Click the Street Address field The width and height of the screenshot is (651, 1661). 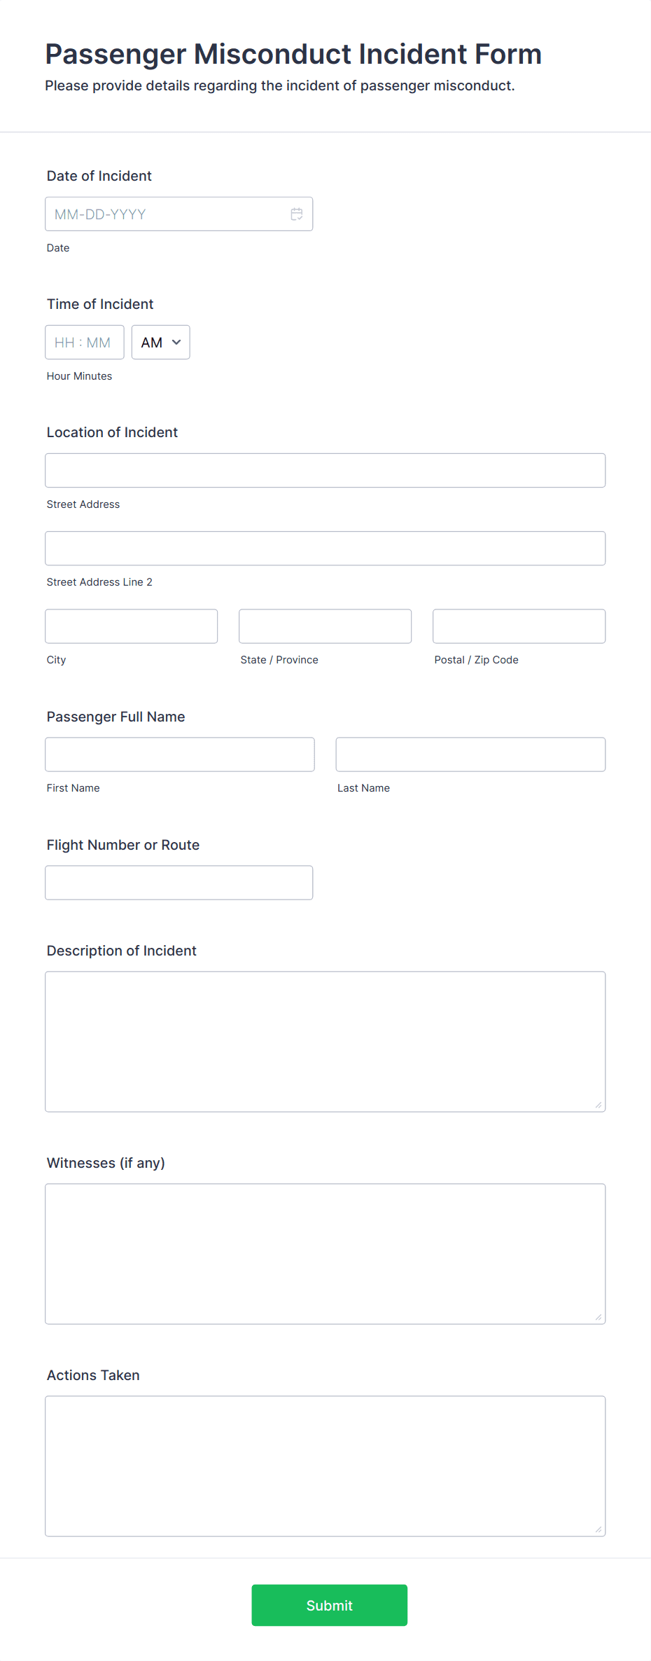click(325, 470)
